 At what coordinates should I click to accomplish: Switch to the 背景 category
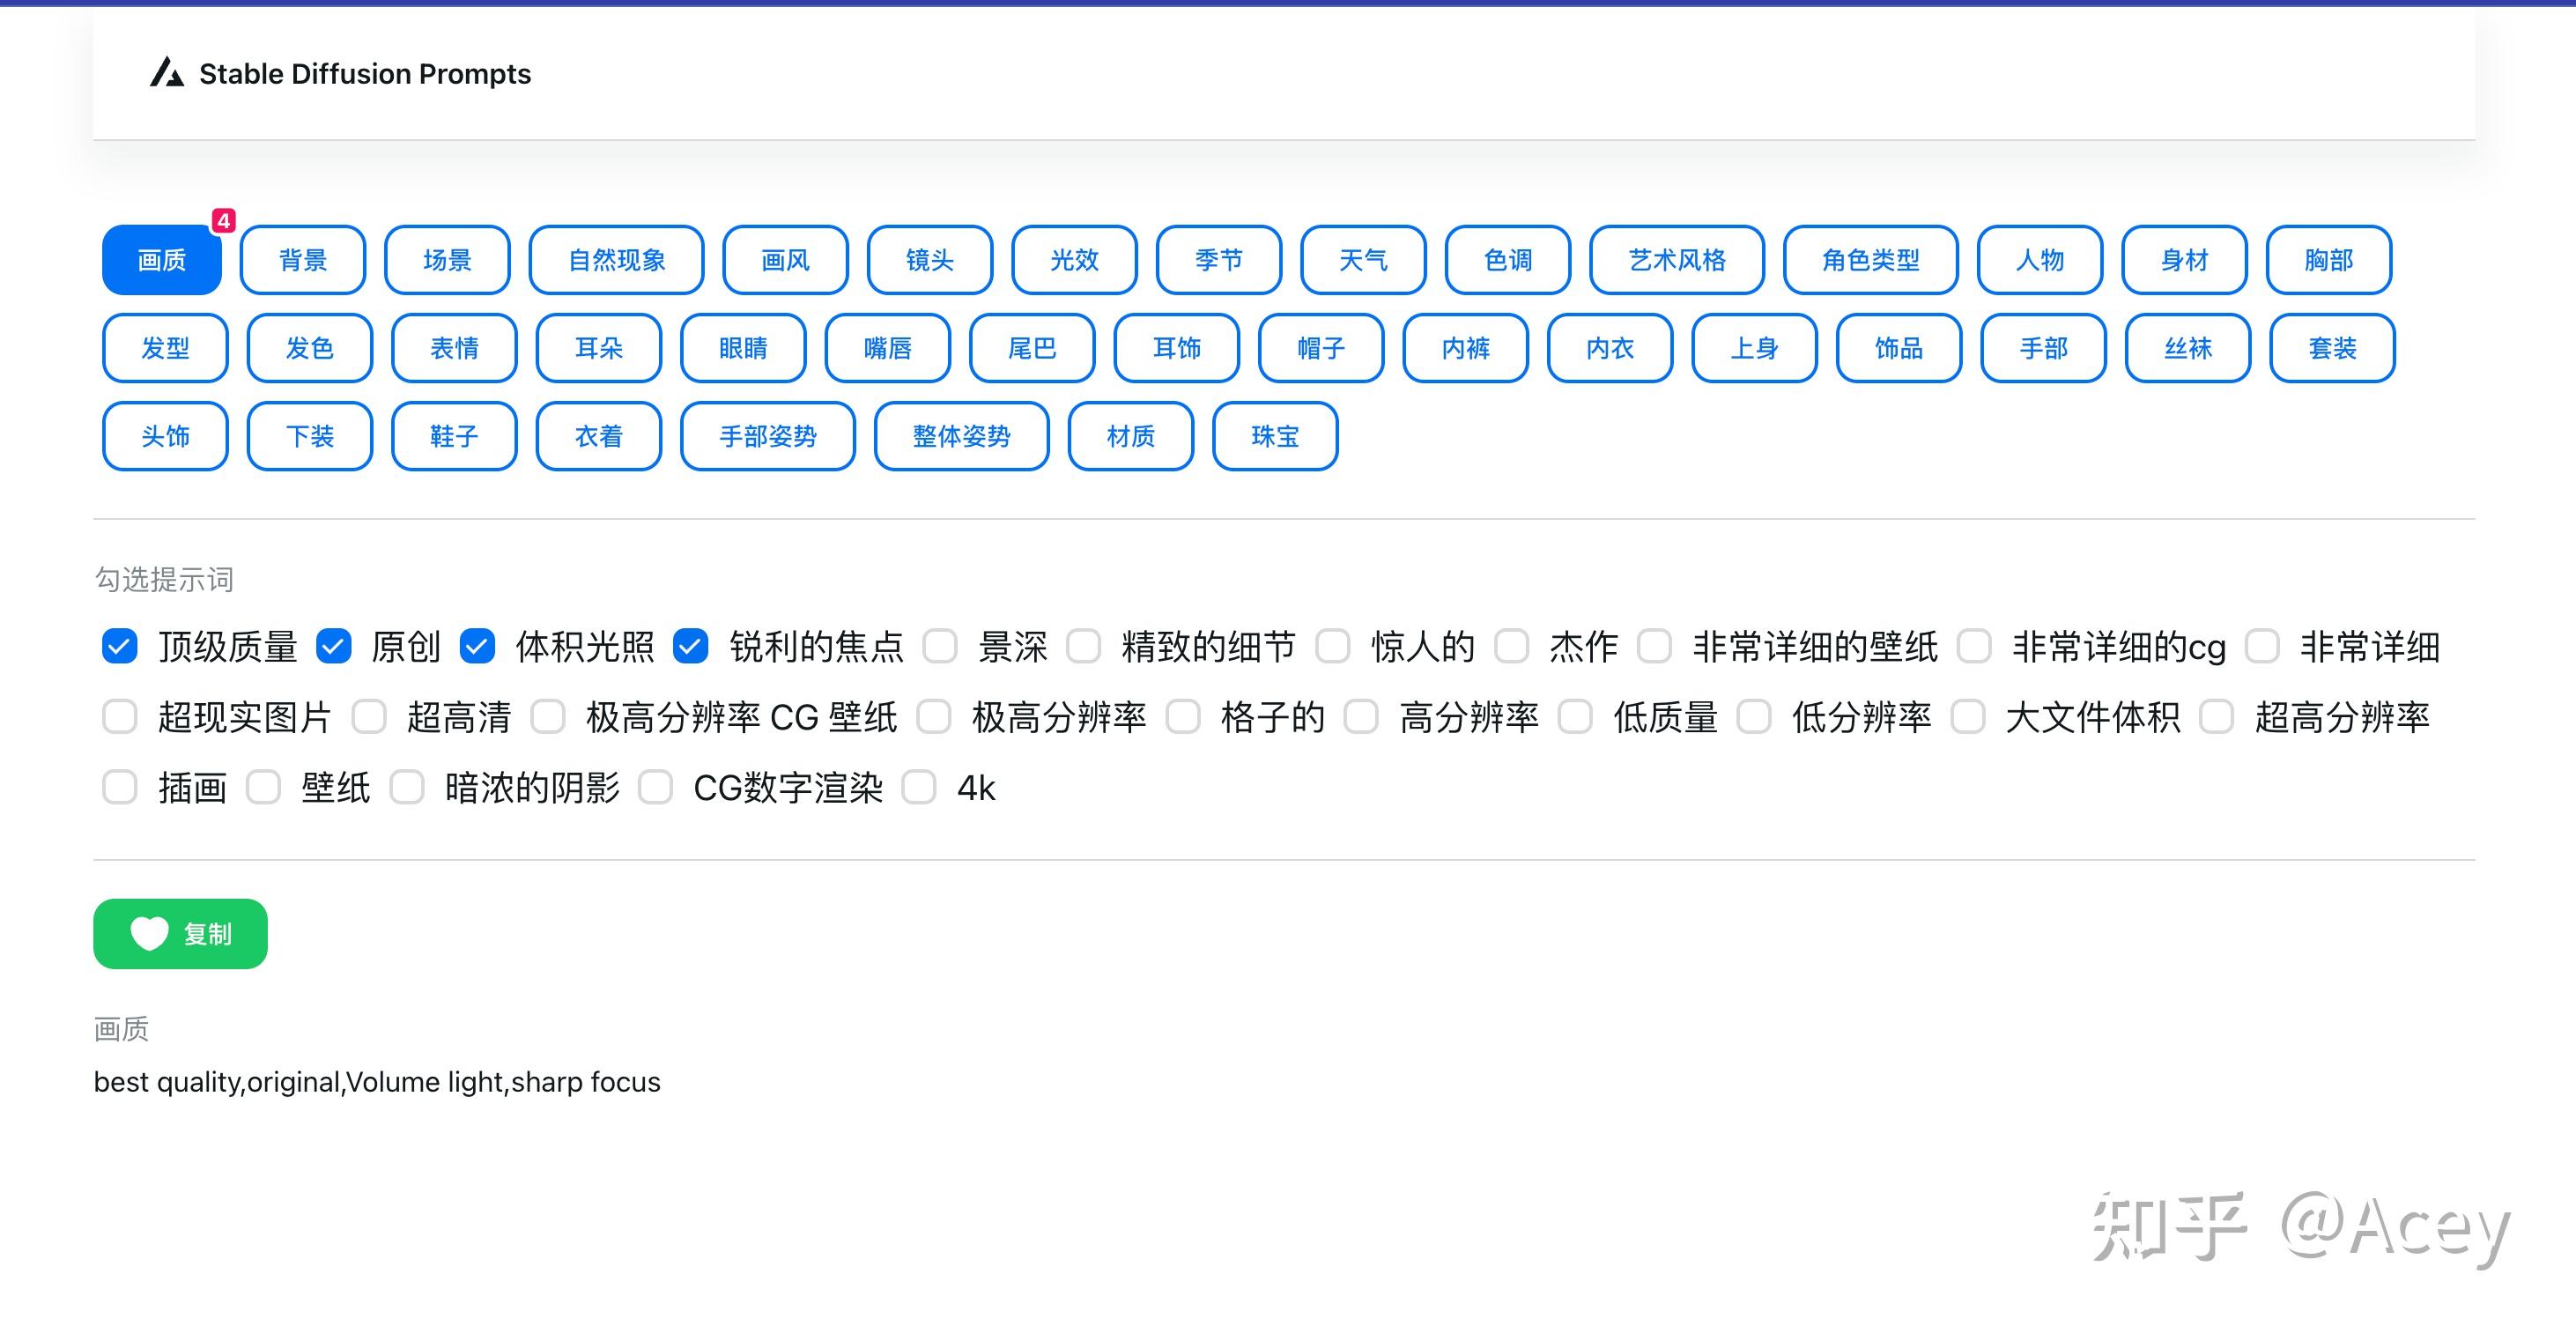click(x=302, y=260)
